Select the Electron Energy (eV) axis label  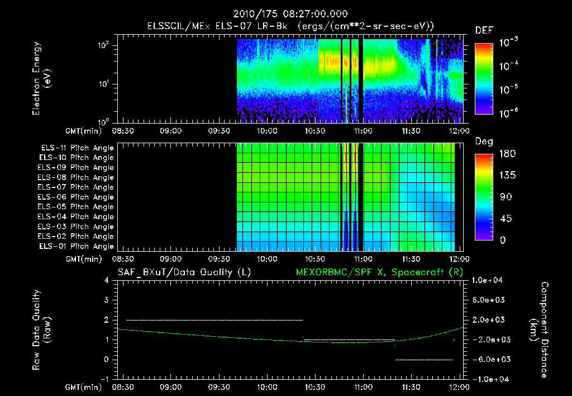pyautogui.click(x=41, y=78)
